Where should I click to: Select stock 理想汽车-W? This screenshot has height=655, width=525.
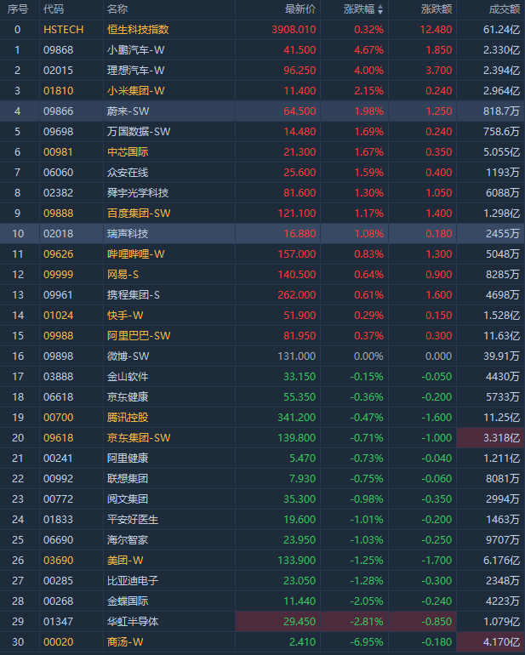click(x=136, y=71)
